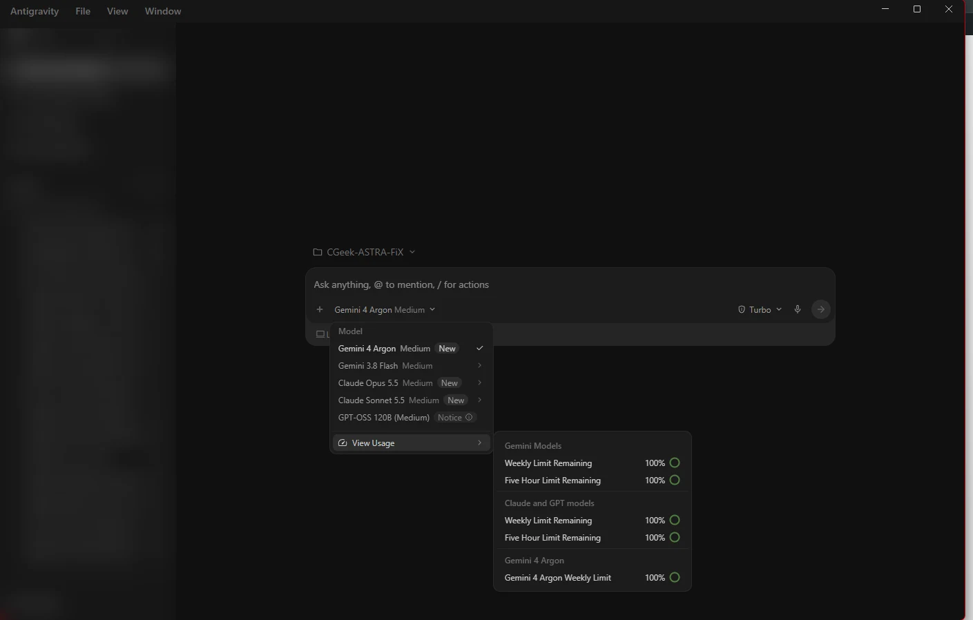This screenshot has width=973, height=620.
Task: Choose GPT-OSS 120B (Medium) model
Action: click(412, 418)
